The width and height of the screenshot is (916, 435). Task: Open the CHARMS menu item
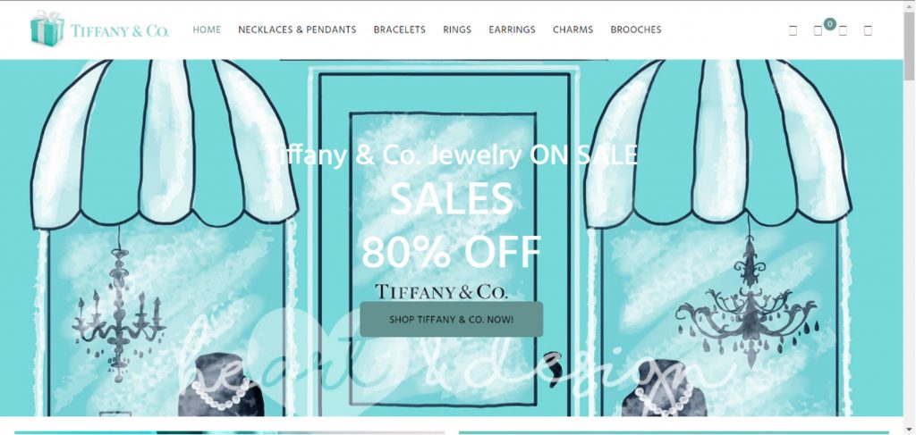pos(572,29)
